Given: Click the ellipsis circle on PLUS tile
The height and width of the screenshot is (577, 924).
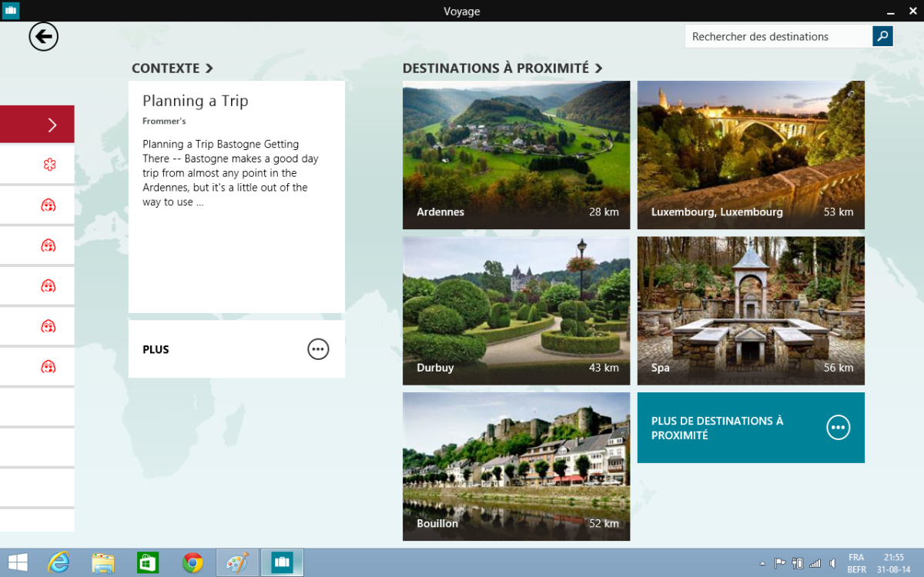Looking at the screenshot, I should click(x=318, y=349).
